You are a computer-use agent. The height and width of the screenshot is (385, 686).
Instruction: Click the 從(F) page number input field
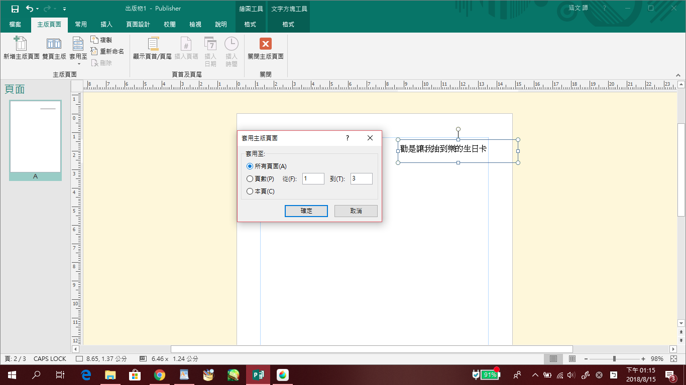313,179
